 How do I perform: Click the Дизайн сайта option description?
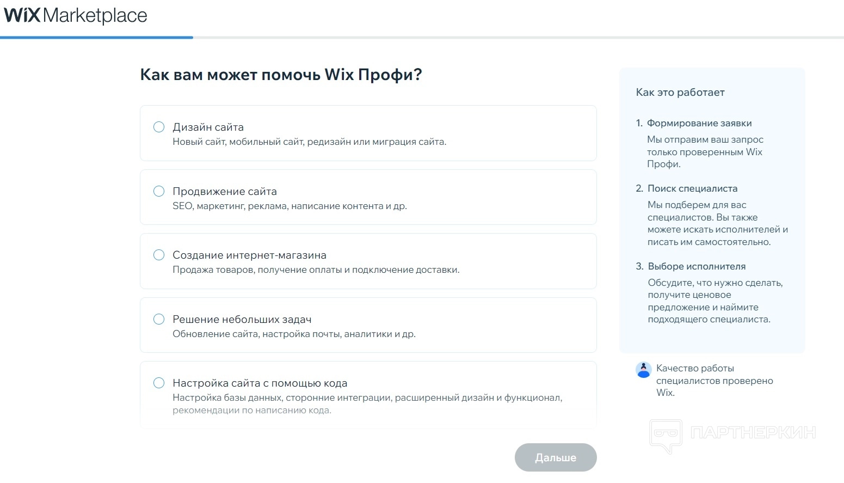tap(309, 142)
